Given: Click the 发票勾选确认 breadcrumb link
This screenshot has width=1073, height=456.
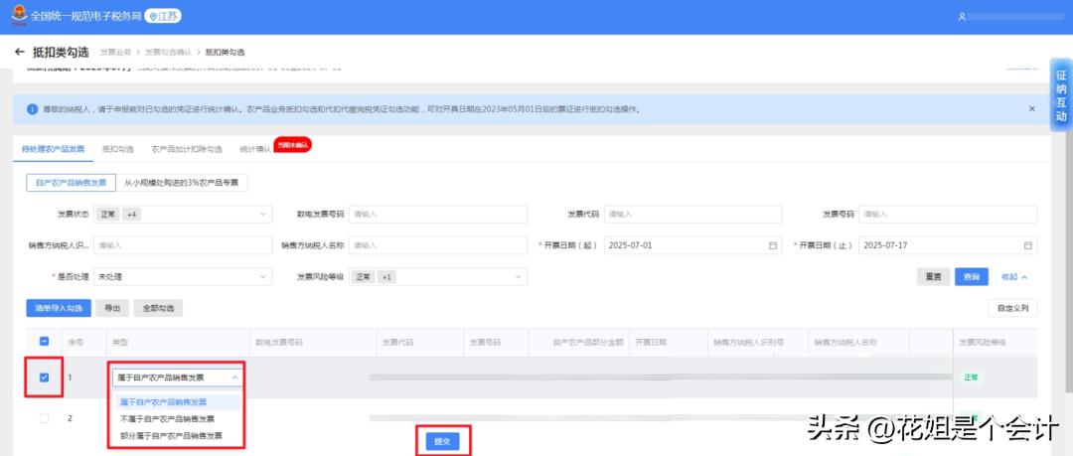Looking at the screenshot, I should pyautogui.click(x=166, y=52).
